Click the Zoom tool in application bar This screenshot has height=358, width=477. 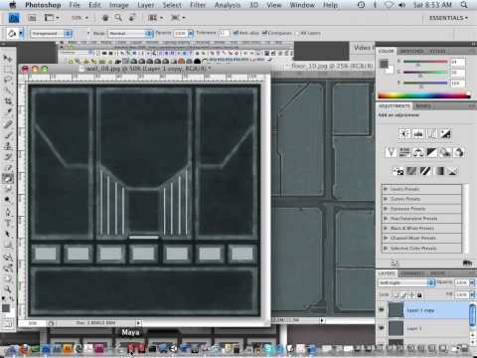point(118,18)
